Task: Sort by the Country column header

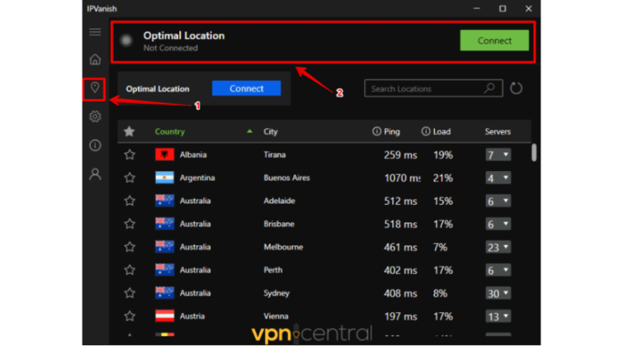Action: (170, 131)
